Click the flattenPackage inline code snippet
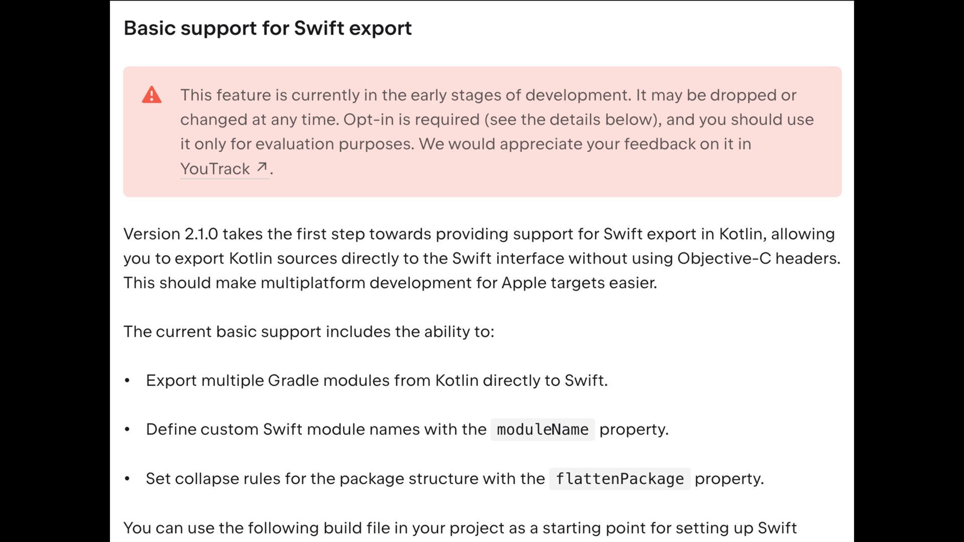The width and height of the screenshot is (964, 542). tap(620, 479)
